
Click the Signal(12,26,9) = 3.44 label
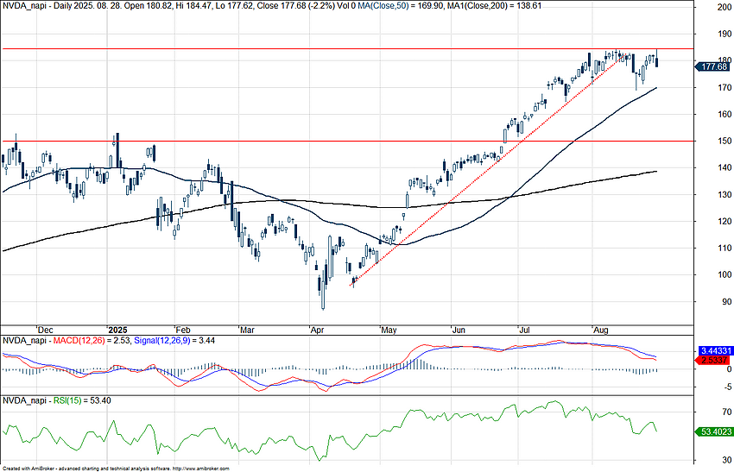point(174,341)
